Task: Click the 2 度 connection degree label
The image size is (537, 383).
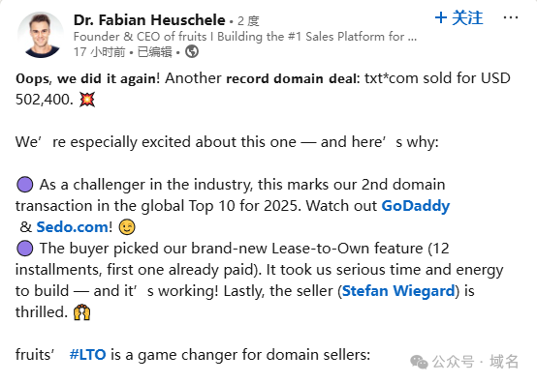Action: pos(248,21)
